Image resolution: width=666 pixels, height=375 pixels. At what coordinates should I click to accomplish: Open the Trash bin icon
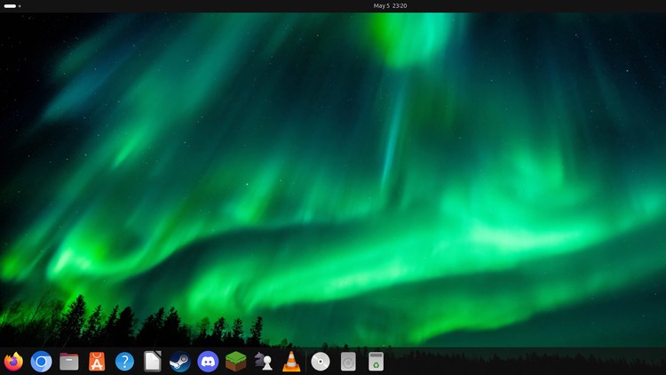coord(376,362)
